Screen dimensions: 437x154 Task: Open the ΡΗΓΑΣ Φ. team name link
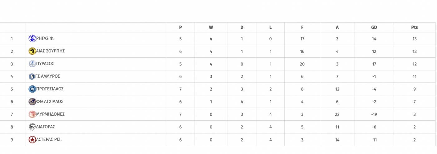[x=45, y=38]
